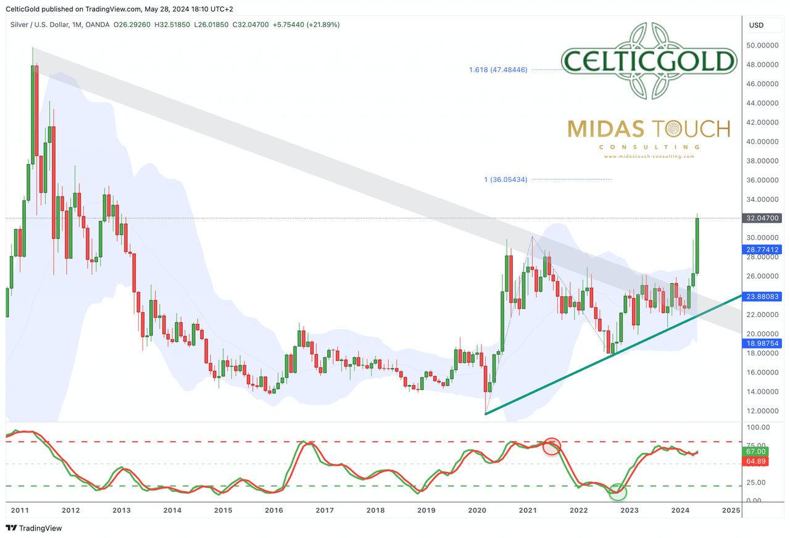Click the 2019 year label on time axis
The width and height of the screenshot is (790, 538).
click(426, 511)
